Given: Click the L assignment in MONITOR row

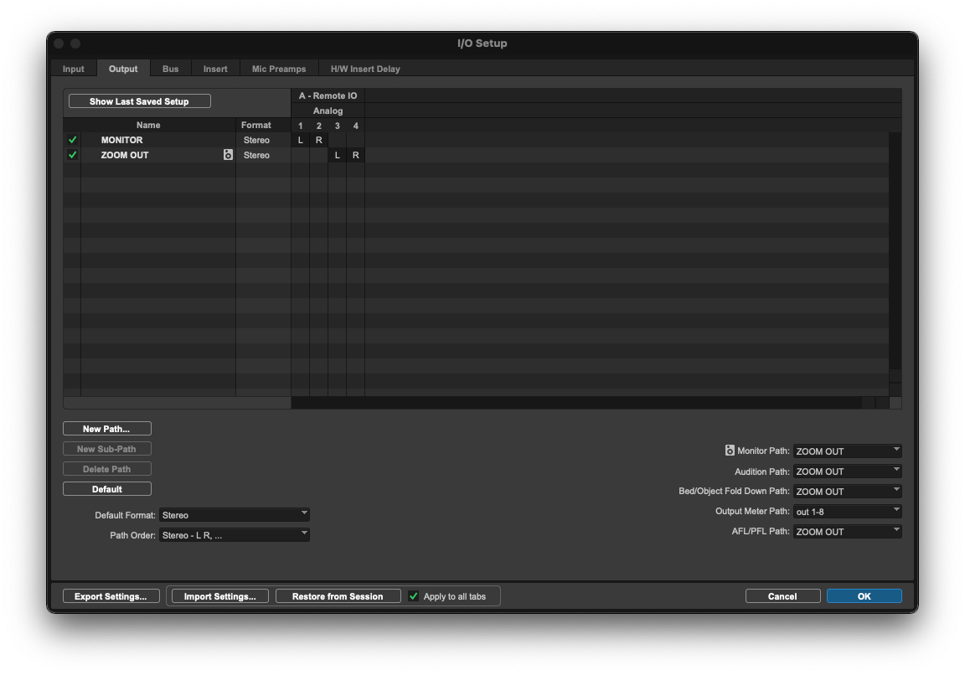Looking at the screenshot, I should [x=301, y=140].
